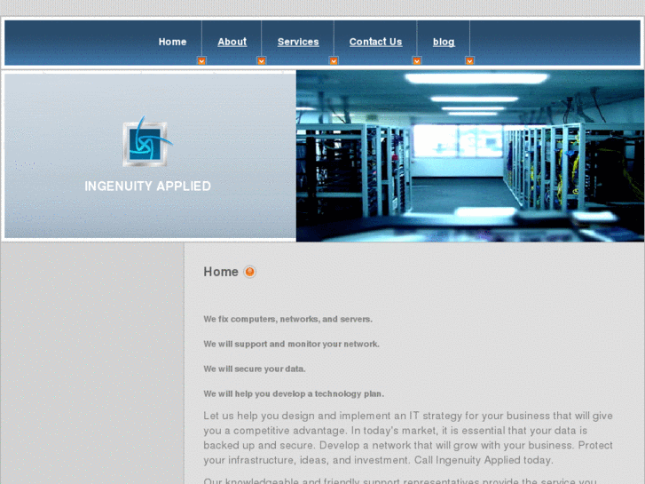Select text 'We will support and monitor your network.'
The width and height of the screenshot is (645, 484).
[x=291, y=344]
